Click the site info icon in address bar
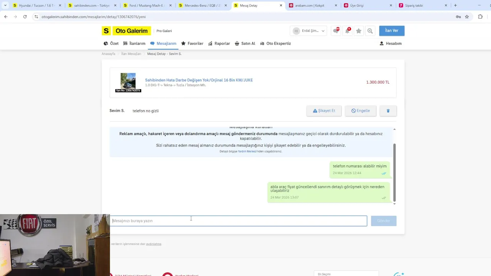The height and width of the screenshot is (276, 491). tap(36, 17)
